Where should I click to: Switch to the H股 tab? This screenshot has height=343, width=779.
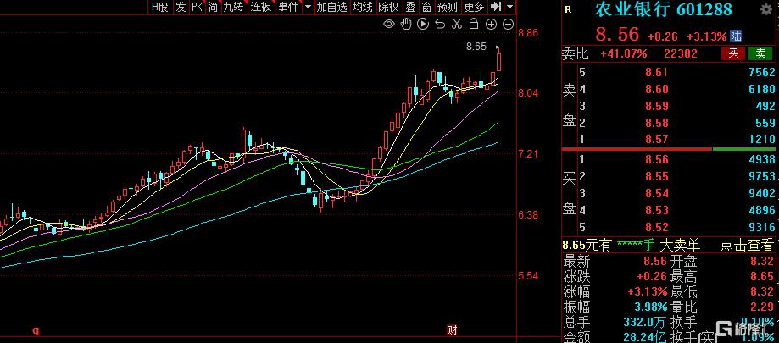[x=159, y=7]
